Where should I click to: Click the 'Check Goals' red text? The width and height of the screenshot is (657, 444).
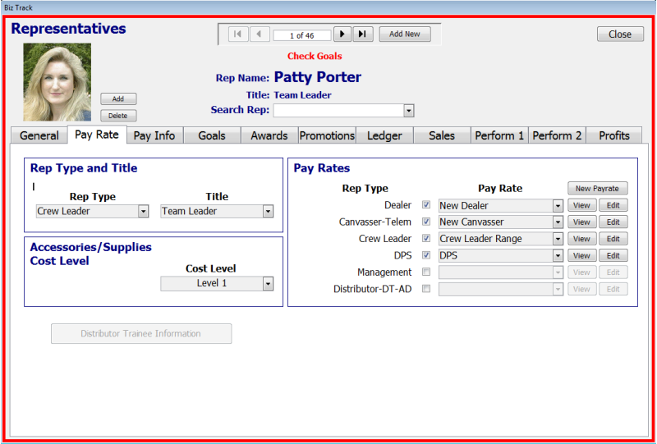coord(315,56)
